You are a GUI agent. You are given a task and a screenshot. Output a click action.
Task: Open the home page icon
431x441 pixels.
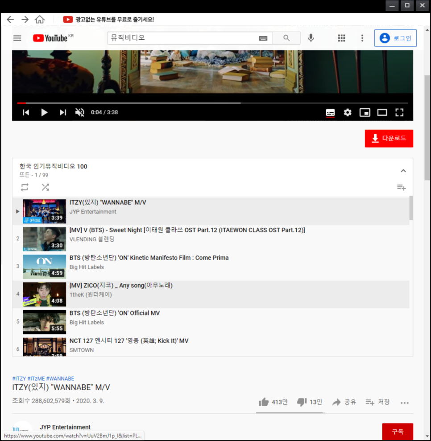pyautogui.click(x=40, y=19)
